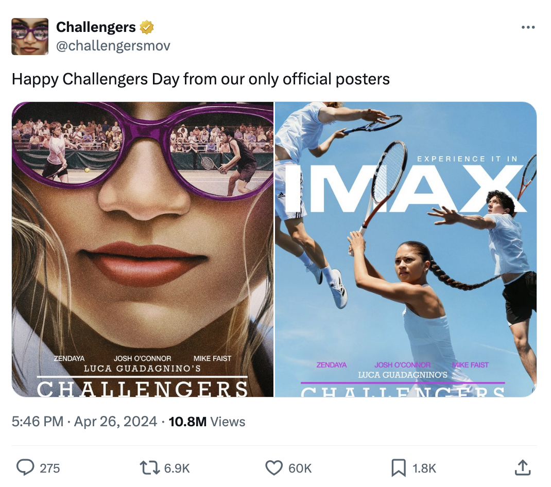Click the 6.9K reposts count
Viewport: 551px width, 487px height.
tap(177, 468)
